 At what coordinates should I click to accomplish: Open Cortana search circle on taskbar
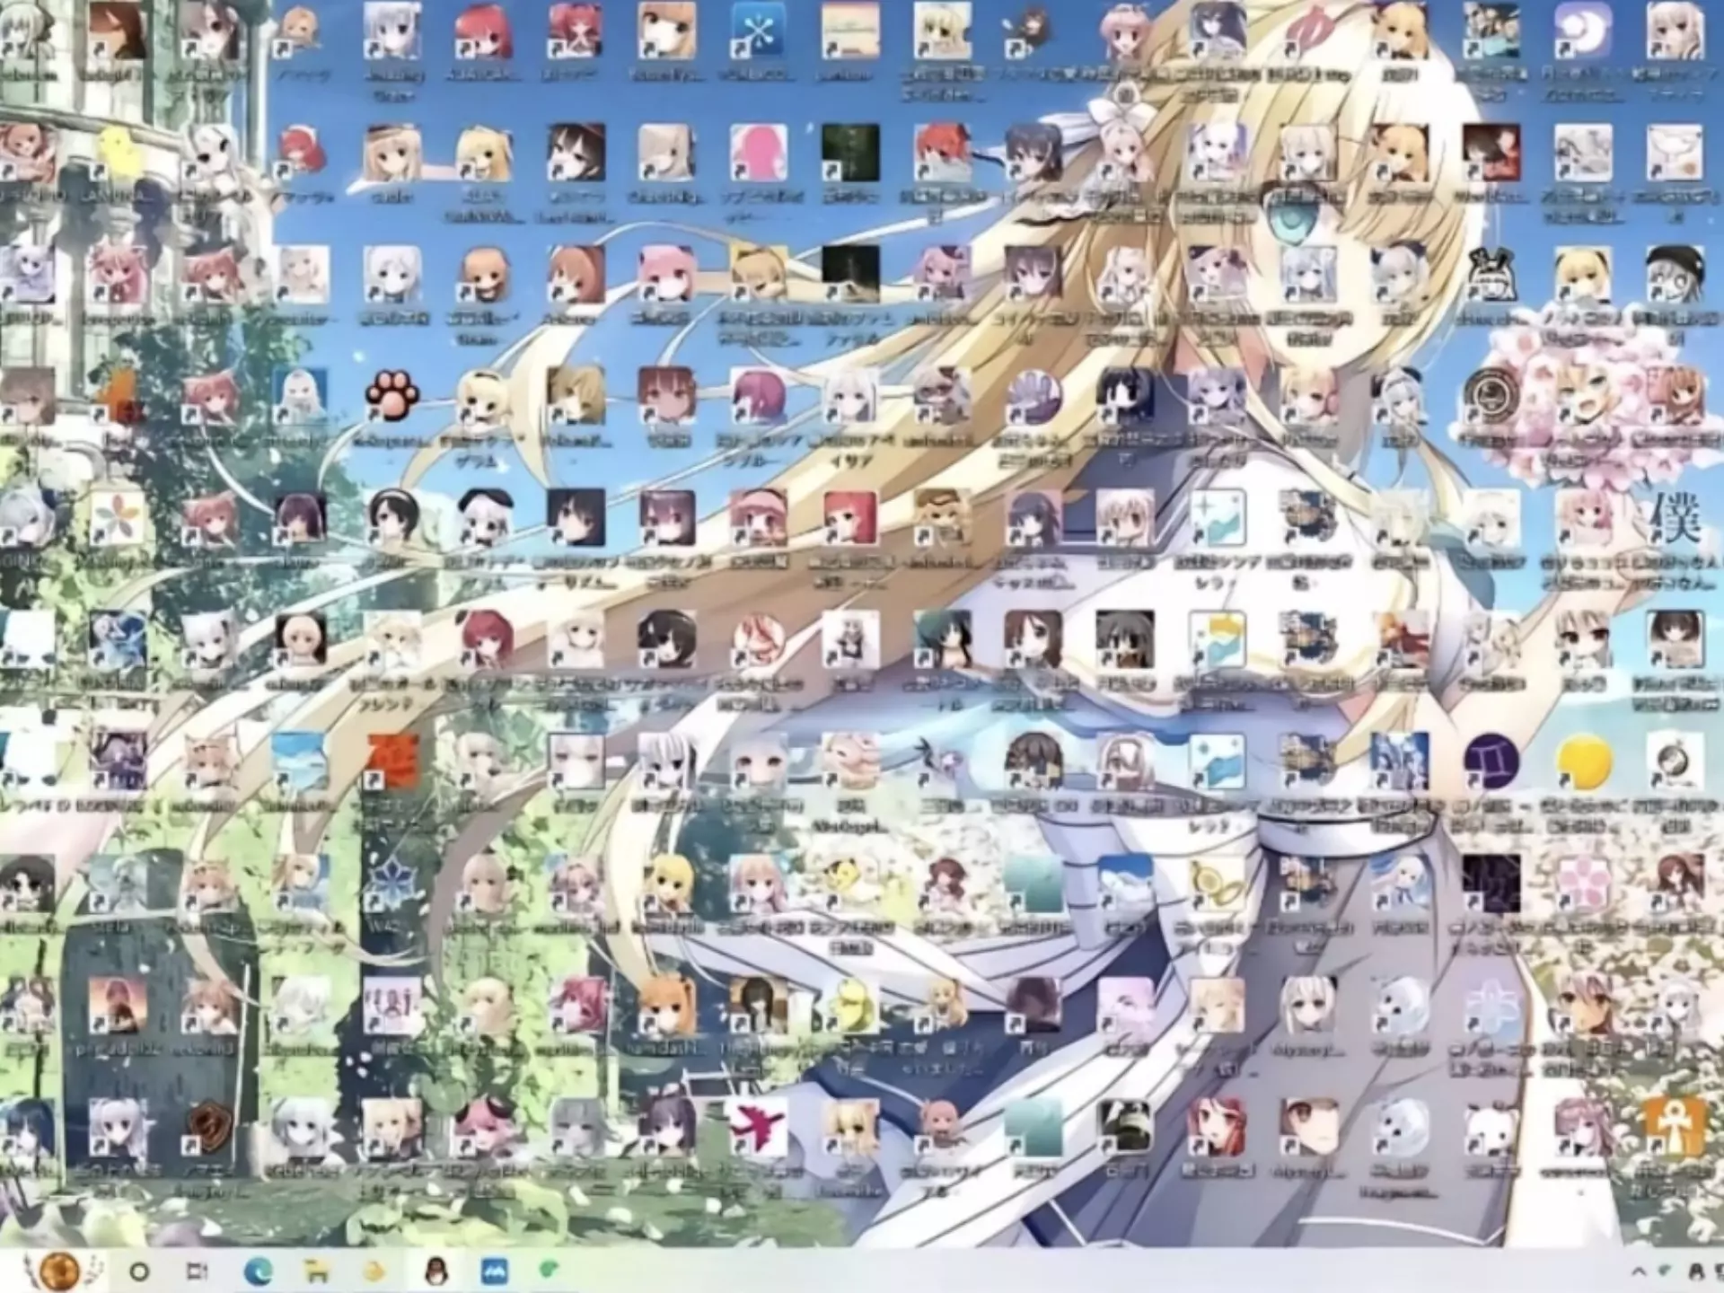click(x=139, y=1271)
